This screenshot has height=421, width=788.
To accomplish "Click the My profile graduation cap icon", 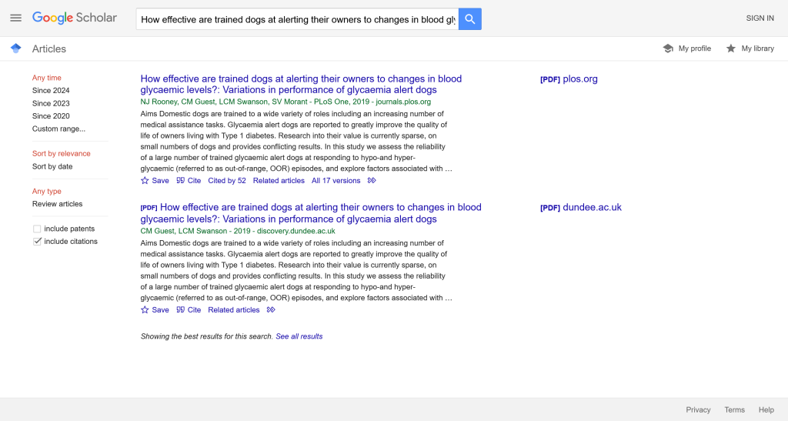I will pyautogui.click(x=668, y=48).
